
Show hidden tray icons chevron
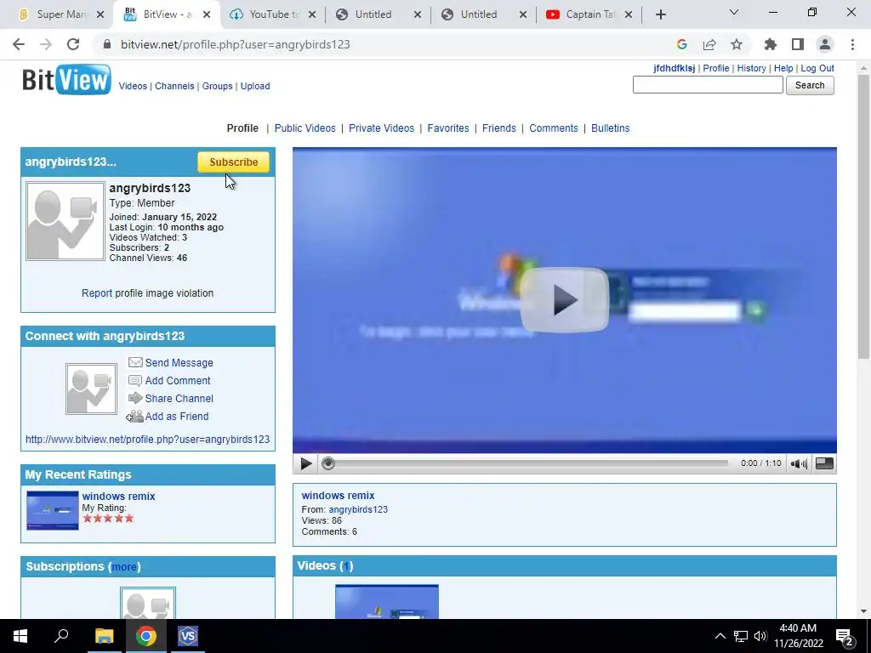[720, 636]
